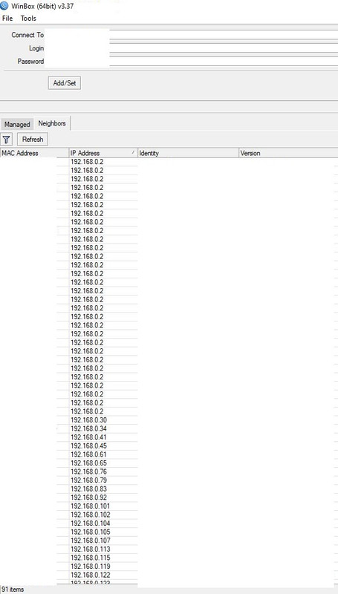
Task: Open the neighbor list filter funnel
Action: 7,140
